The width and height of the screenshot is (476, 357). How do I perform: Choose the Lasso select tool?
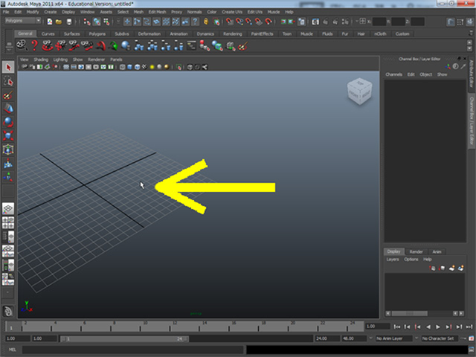(8, 81)
